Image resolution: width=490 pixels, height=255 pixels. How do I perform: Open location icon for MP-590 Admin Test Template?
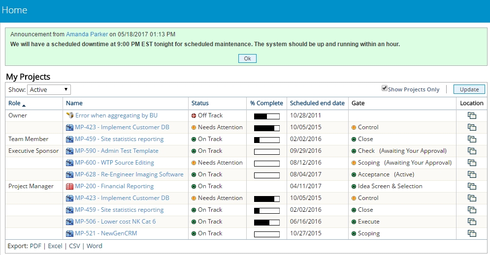click(472, 151)
